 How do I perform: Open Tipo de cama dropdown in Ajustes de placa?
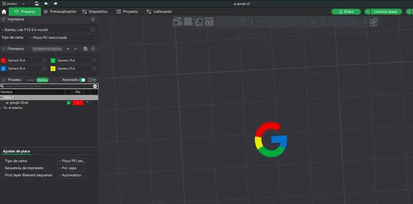click(x=71, y=161)
